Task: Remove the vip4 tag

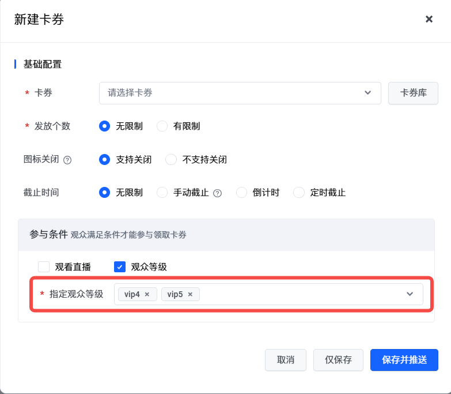Action: pos(147,294)
